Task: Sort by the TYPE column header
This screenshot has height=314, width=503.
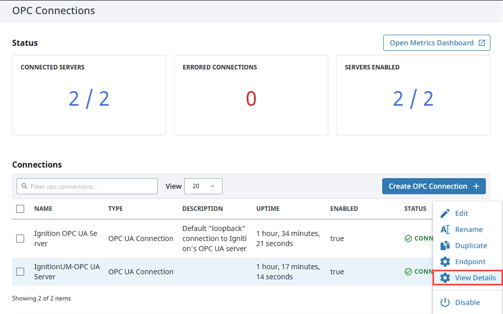Action: coord(115,208)
